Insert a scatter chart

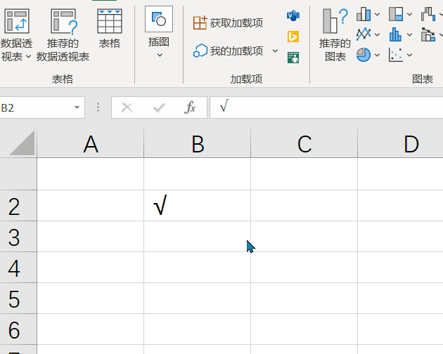tap(395, 55)
